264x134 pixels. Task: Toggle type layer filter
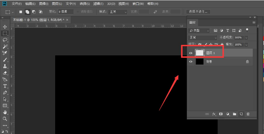(228, 30)
